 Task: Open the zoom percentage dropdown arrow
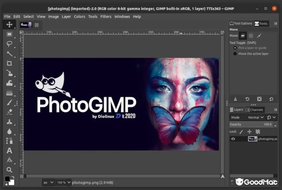point(69,182)
